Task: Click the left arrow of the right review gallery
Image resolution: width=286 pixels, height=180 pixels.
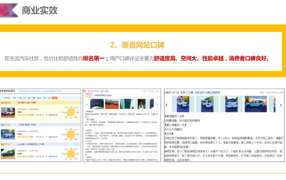Action: (x=167, y=105)
